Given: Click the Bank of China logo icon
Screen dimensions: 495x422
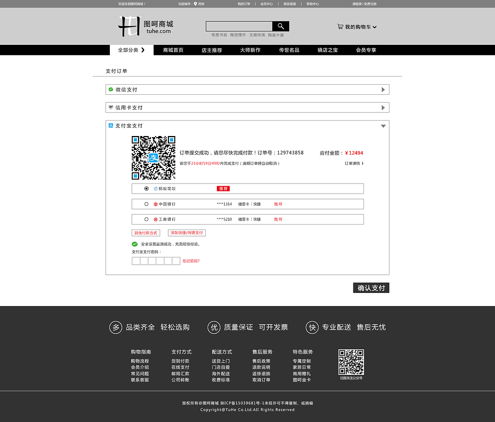Looking at the screenshot, I should pos(155,204).
